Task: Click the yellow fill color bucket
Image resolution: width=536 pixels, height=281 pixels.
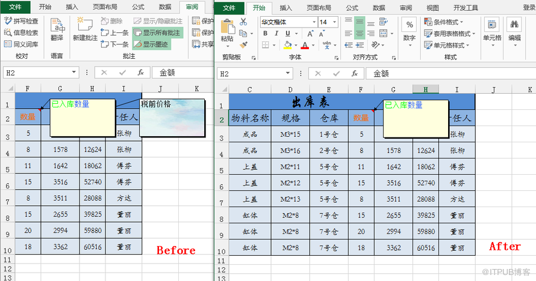Action: pyautogui.click(x=288, y=45)
